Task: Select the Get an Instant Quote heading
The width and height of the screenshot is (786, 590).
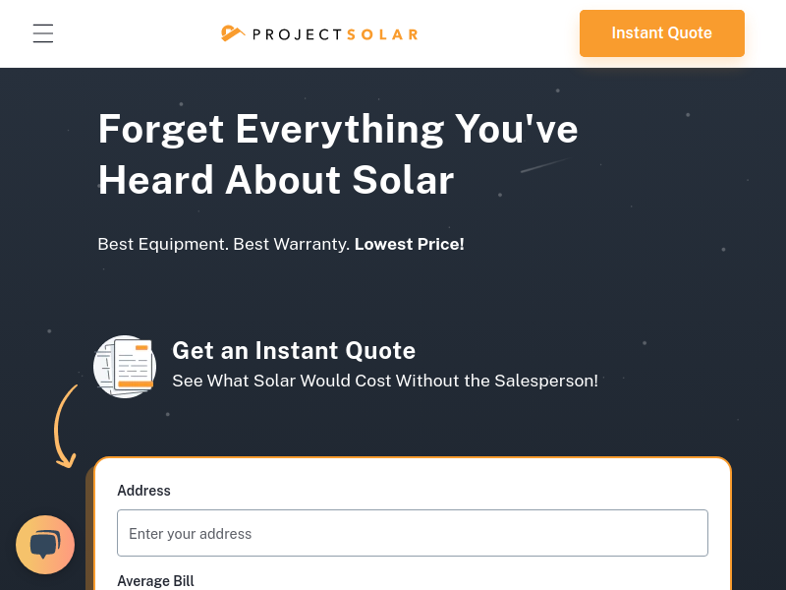Action: (294, 350)
